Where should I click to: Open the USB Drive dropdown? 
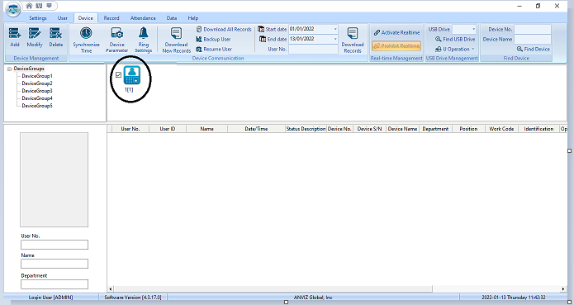[473, 29]
